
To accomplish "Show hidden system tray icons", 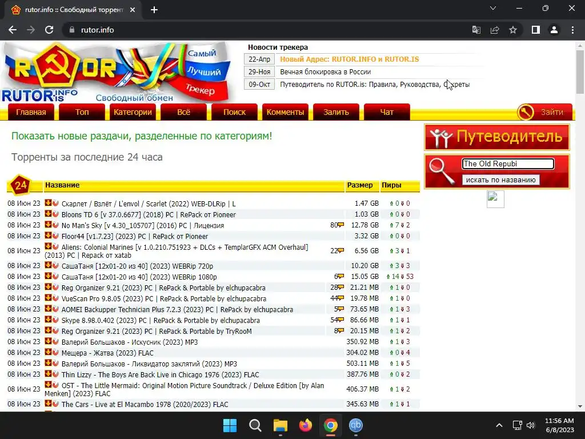I will click(x=499, y=425).
